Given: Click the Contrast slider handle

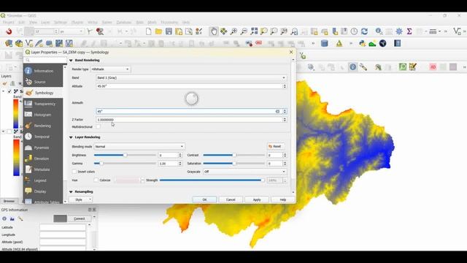Looking at the screenshot, I should 234,155.
